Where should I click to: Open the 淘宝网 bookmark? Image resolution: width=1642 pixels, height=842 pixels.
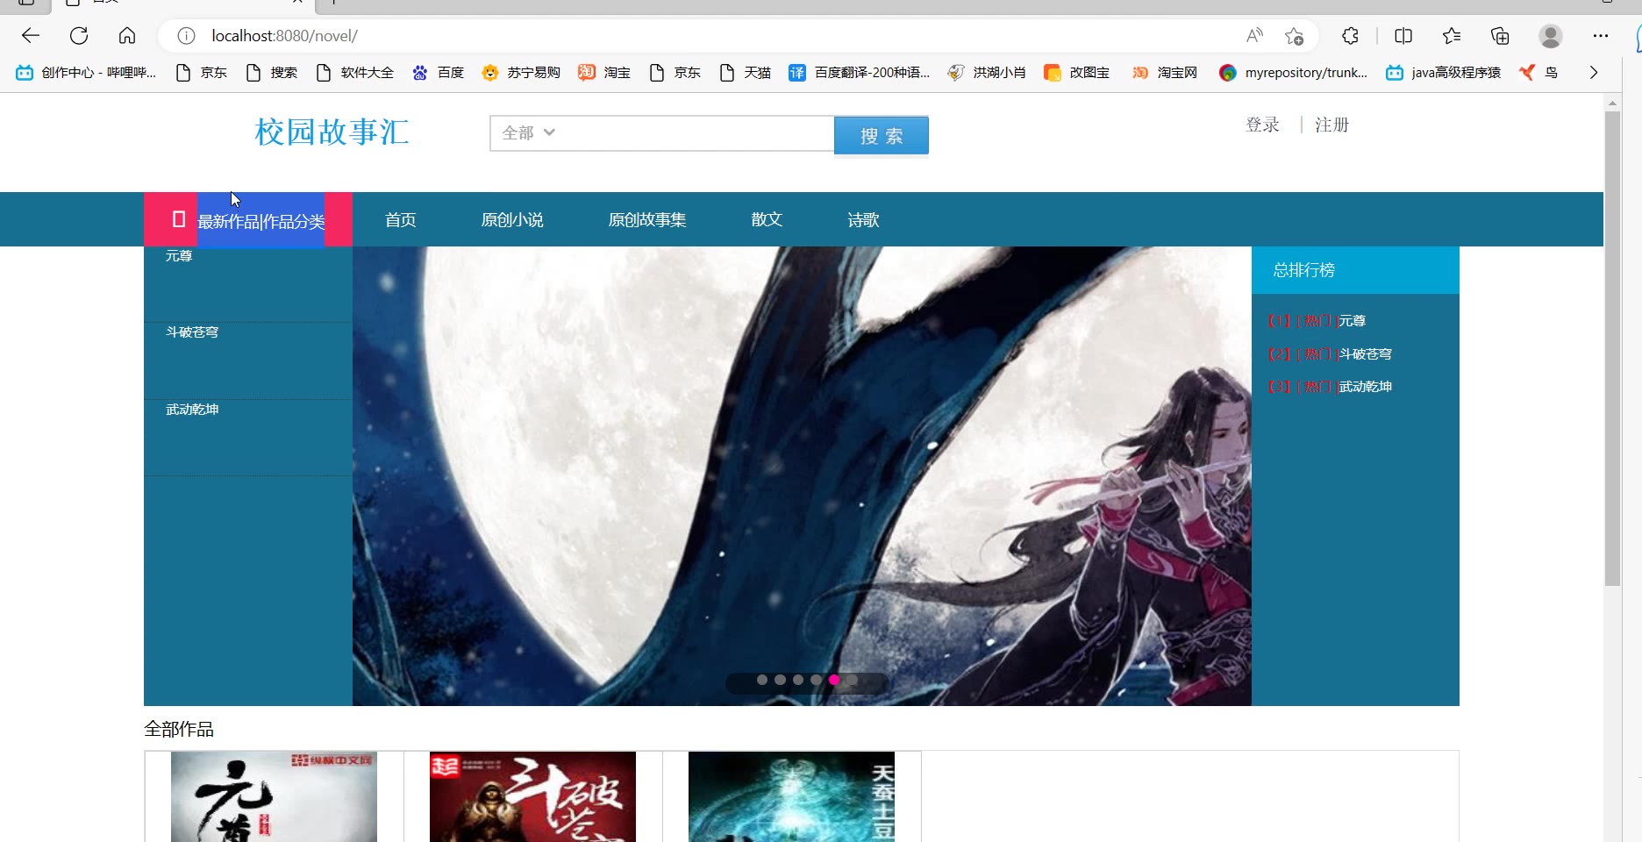[x=1165, y=73]
